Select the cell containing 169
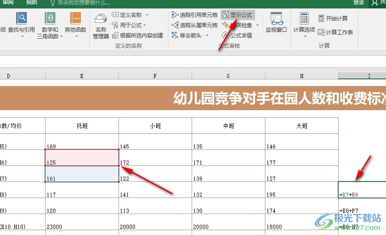Viewport: 386px width, 235px height. [x=82, y=142]
